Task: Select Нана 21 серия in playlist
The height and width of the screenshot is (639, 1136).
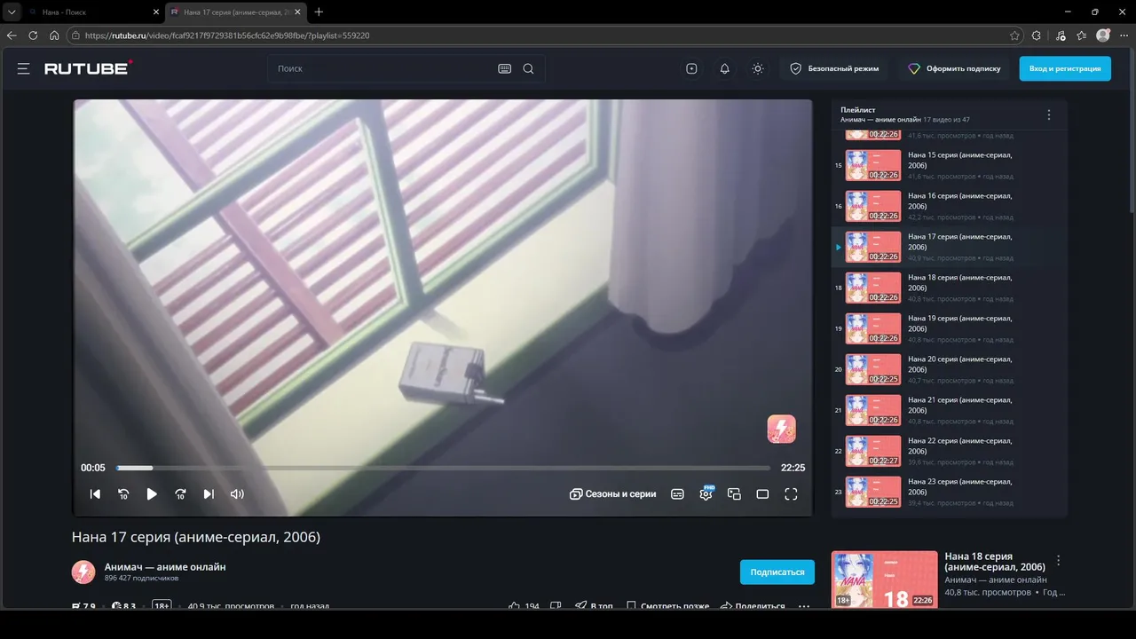Action: tap(949, 410)
